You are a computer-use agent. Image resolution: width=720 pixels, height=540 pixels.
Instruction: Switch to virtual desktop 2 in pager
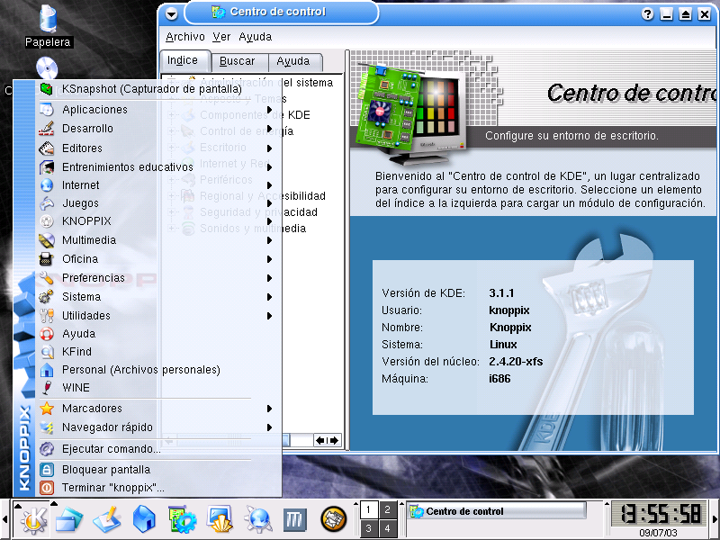(387, 509)
